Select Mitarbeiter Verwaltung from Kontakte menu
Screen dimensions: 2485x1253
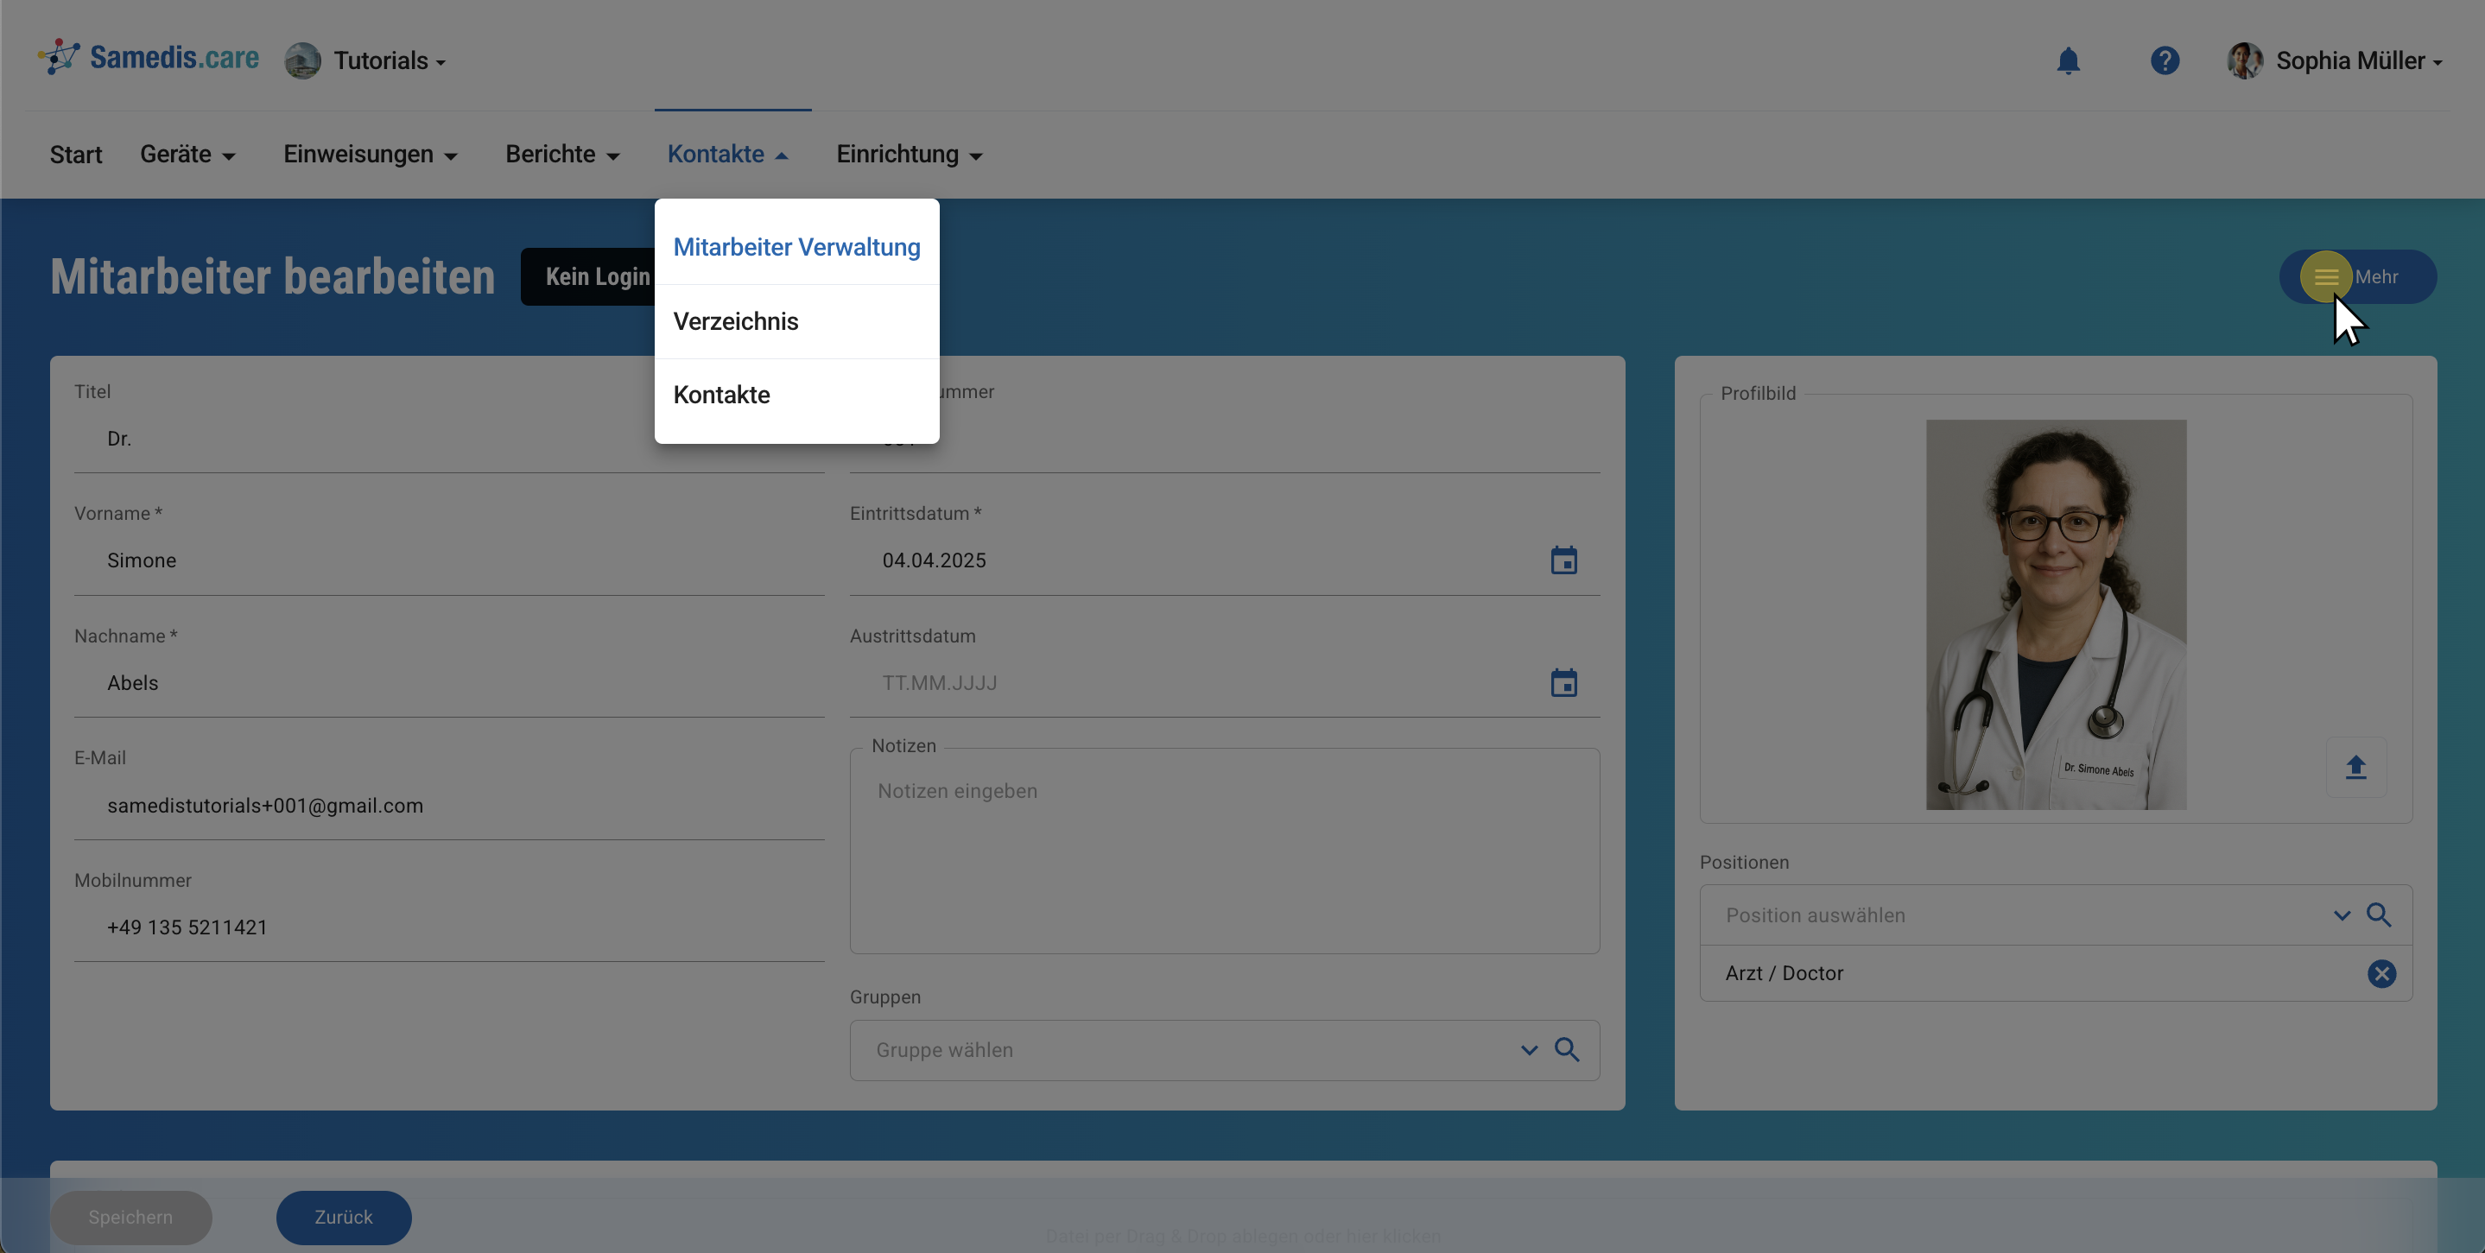[x=796, y=247]
